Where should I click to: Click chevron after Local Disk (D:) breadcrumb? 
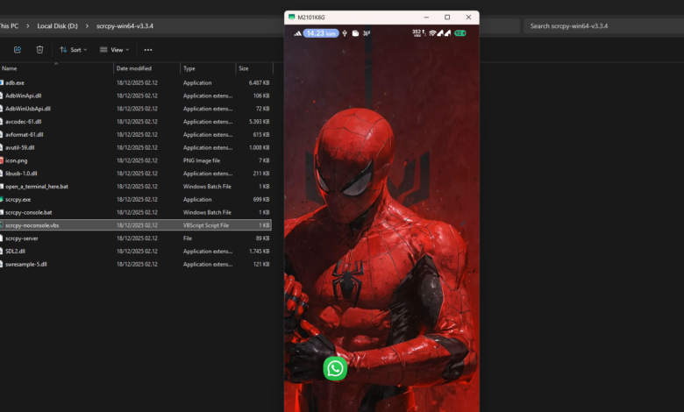[88, 25]
